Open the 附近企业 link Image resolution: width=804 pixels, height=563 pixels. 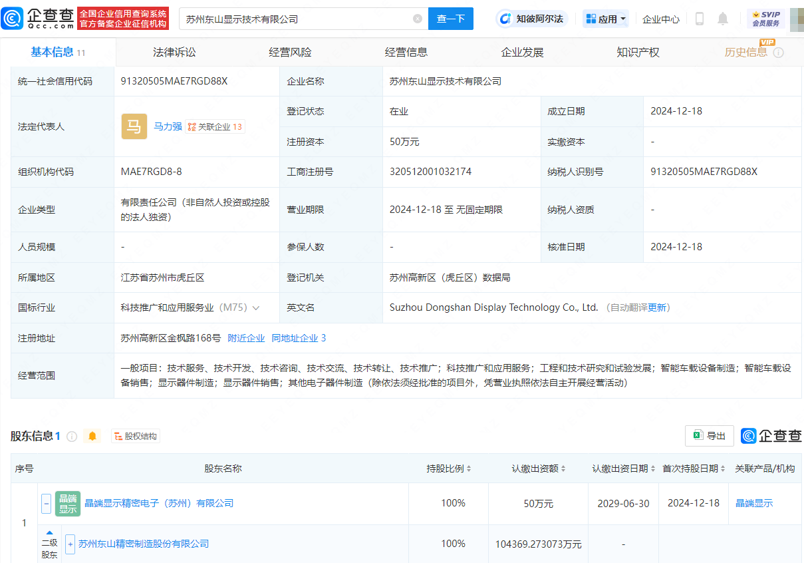pos(246,338)
